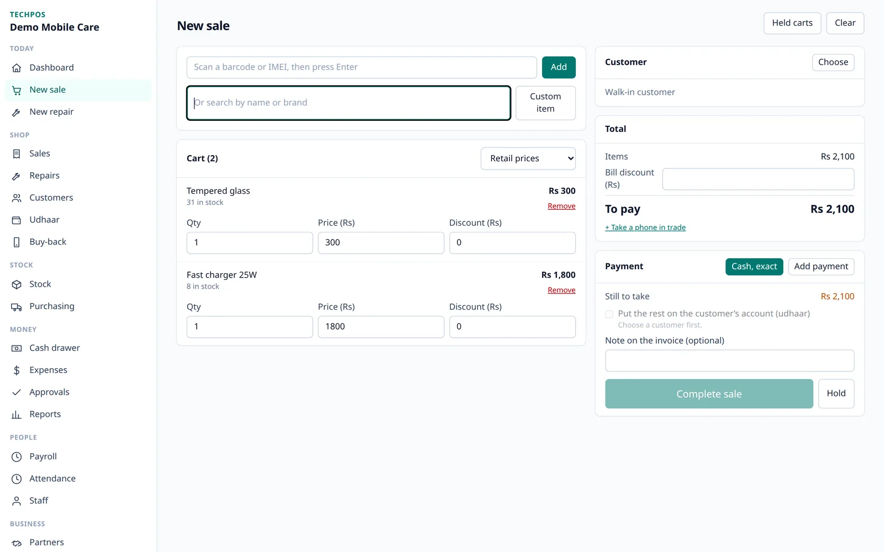The width and height of the screenshot is (884, 552).
Task: Open Held carts
Action: (x=792, y=23)
